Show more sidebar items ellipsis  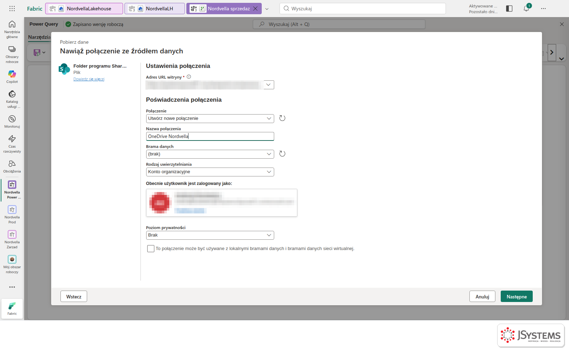click(x=12, y=287)
